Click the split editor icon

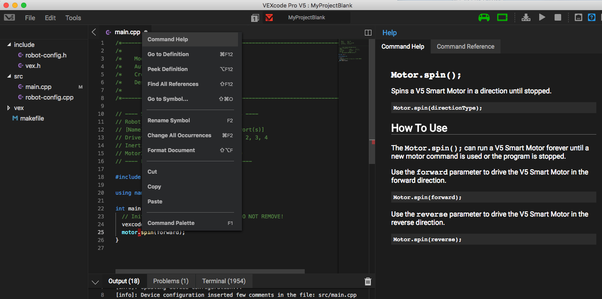tap(368, 32)
